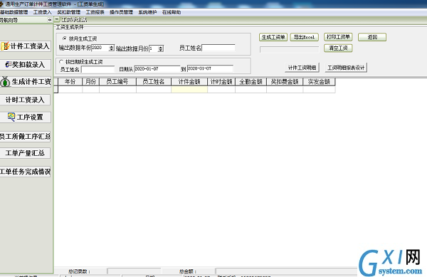The height and width of the screenshot is (277, 427).
Task: Click the year spinner arrows next to 2020
Action: 112,48
